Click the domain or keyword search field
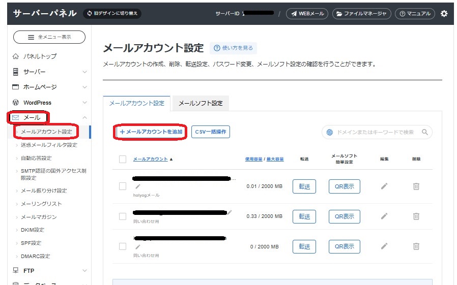Image resolution: width=457 pixels, height=285 pixels. pos(374,132)
